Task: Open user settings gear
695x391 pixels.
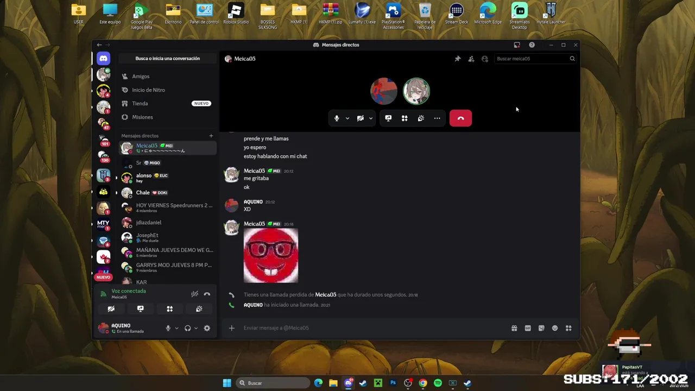Action: click(207, 328)
